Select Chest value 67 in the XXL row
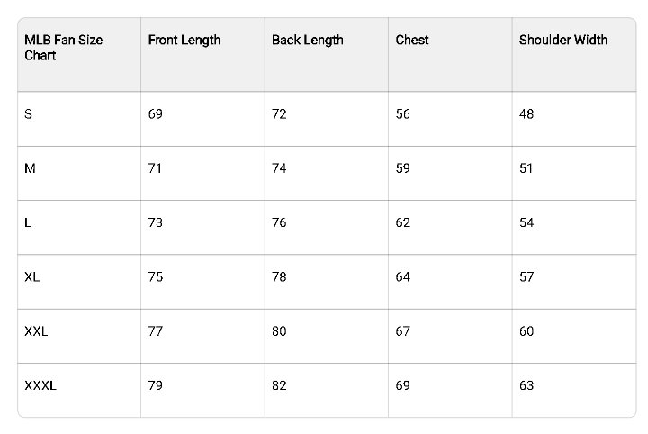Screen dimensions: 648x434 (403, 331)
